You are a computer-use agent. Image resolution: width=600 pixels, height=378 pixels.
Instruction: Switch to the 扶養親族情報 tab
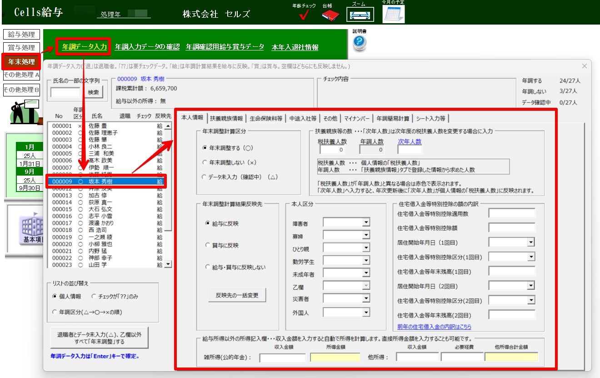click(x=226, y=118)
